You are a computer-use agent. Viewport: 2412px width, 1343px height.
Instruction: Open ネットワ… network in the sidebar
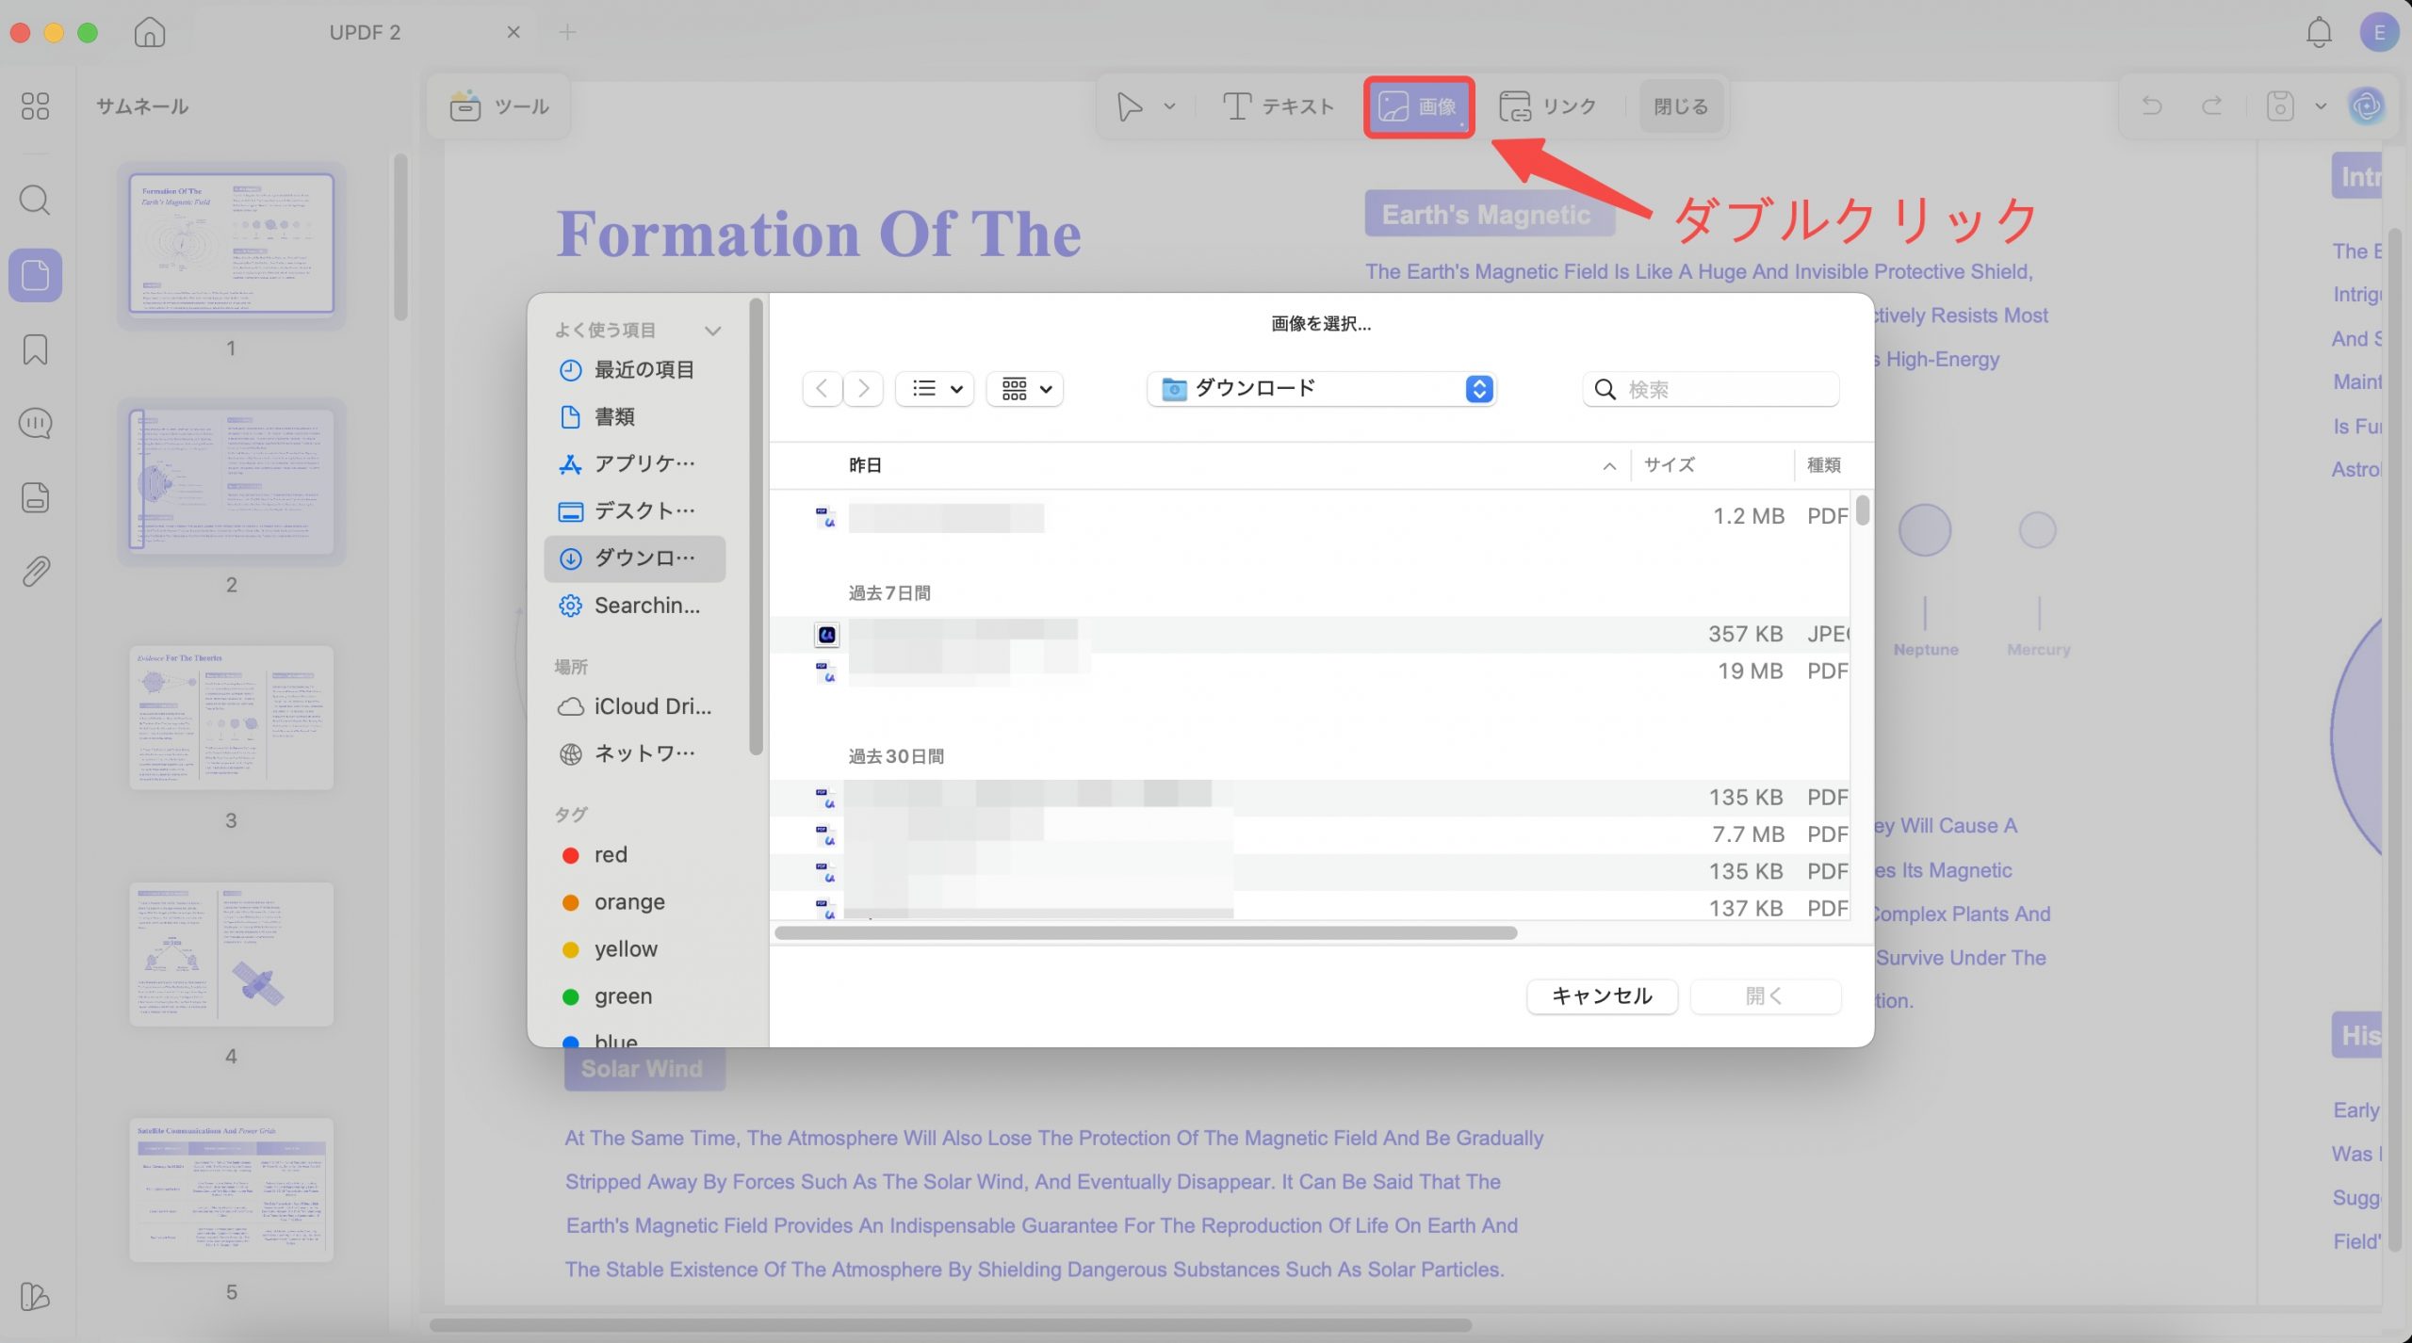pyautogui.click(x=635, y=753)
